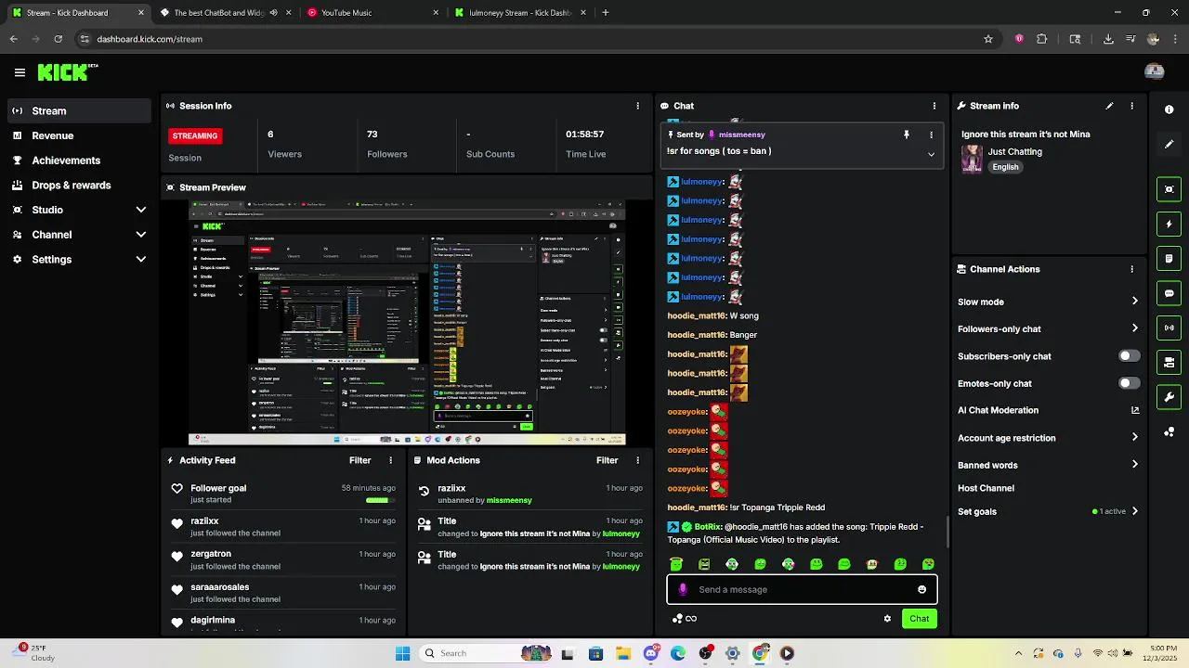Toggle the document widget icon in right toolbar
The width and height of the screenshot is (1189, 668).
tap(1169, 259)
